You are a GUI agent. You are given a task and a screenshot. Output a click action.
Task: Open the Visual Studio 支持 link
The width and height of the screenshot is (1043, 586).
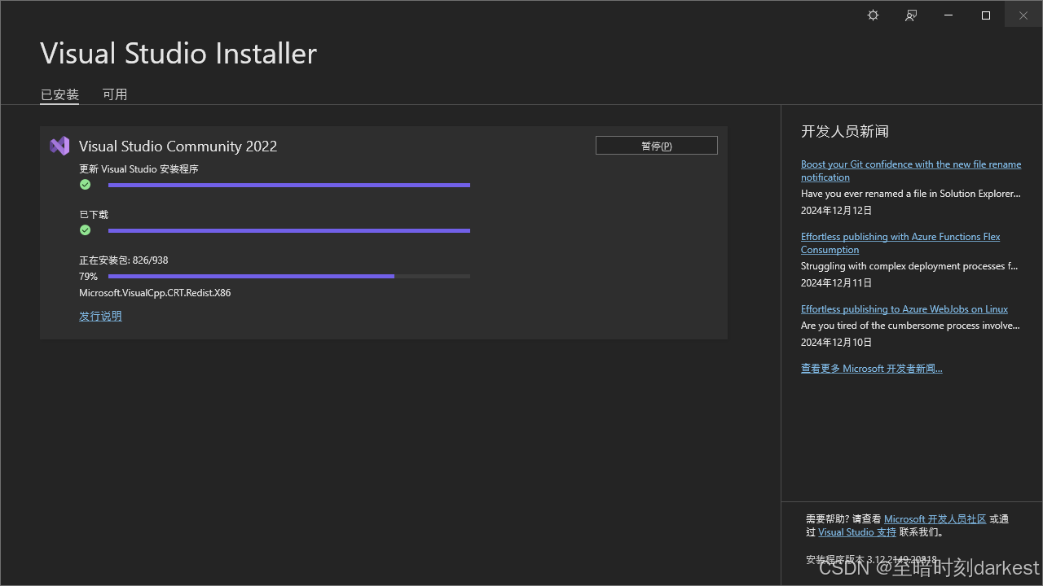click(856, 531)
